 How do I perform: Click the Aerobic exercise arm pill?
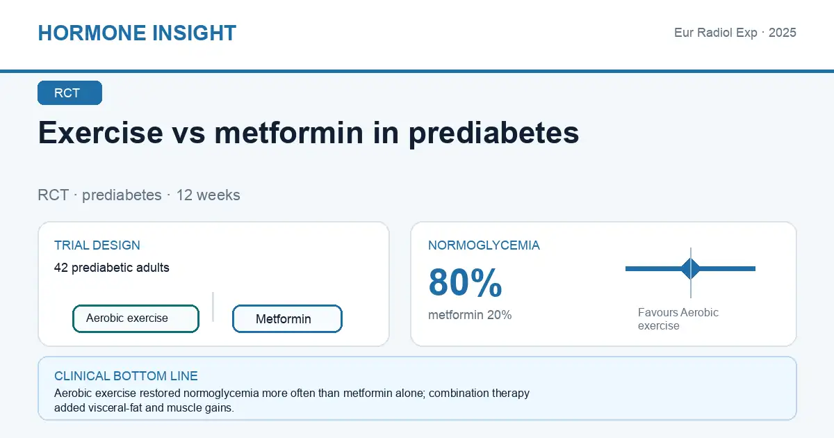136,318
